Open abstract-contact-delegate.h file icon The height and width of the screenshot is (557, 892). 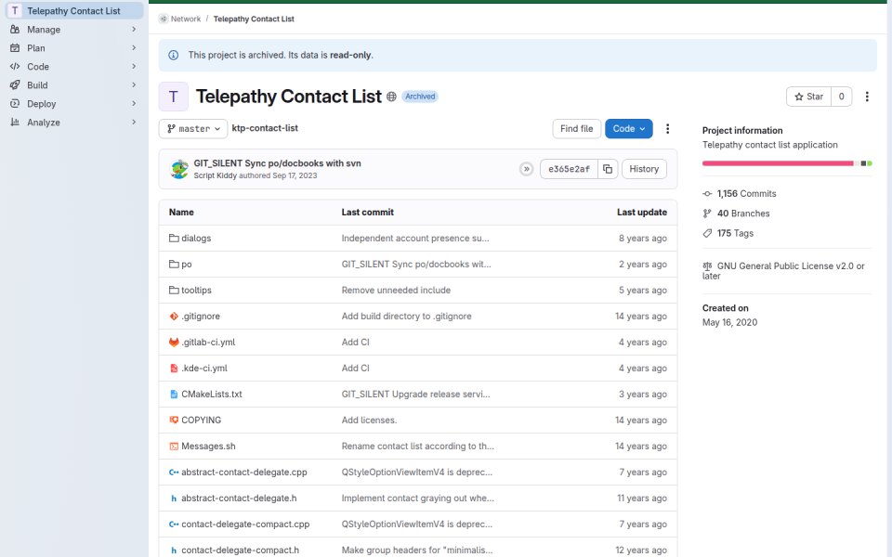point(174,499)
